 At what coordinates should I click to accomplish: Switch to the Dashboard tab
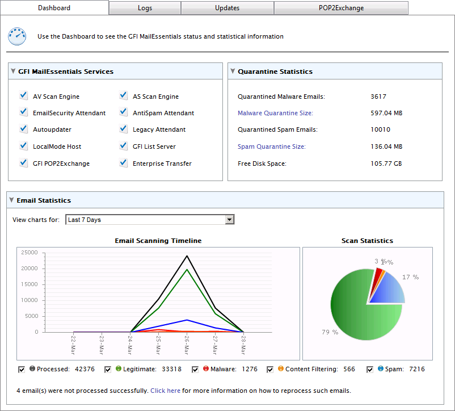(x=54, y=8)
